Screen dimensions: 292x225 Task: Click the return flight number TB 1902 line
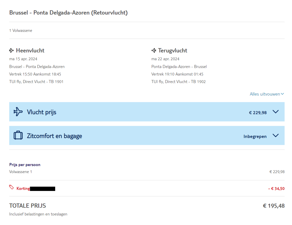[178, 82]
